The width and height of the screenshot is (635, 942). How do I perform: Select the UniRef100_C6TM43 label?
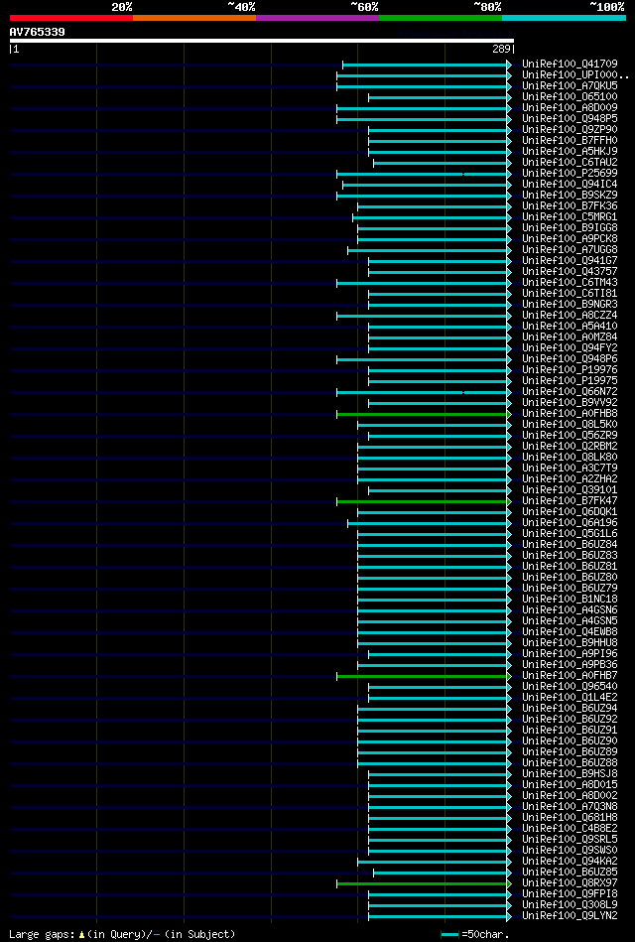tap(570, 282)
